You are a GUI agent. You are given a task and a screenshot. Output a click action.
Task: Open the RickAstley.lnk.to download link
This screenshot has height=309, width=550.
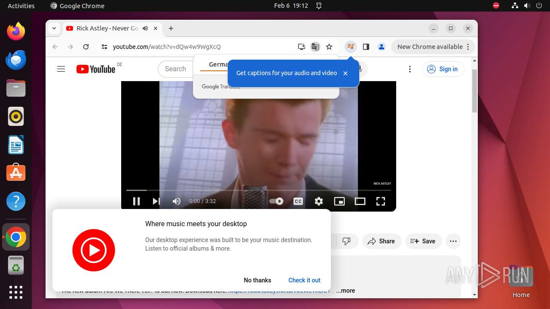(x=281, y=291)
